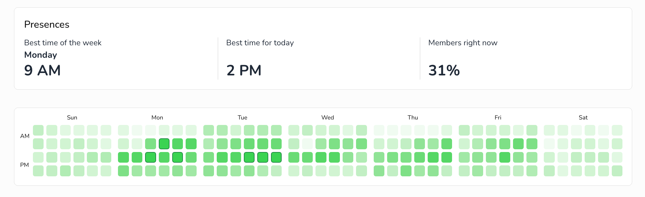Image resolution: width=645 pixels, height=197 pixels.
Task: Select the Sunday 12 AM heatmap cell
Action: point(38,130)
